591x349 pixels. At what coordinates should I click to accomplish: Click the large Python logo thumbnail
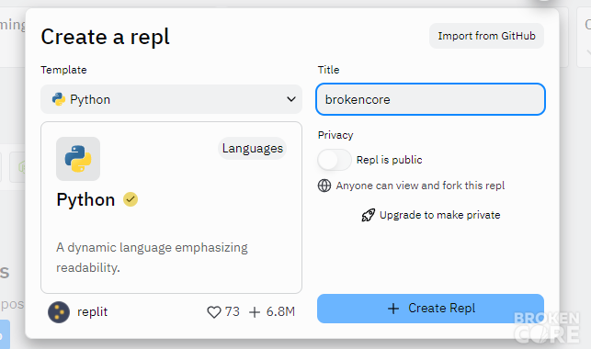click(78, 159)
